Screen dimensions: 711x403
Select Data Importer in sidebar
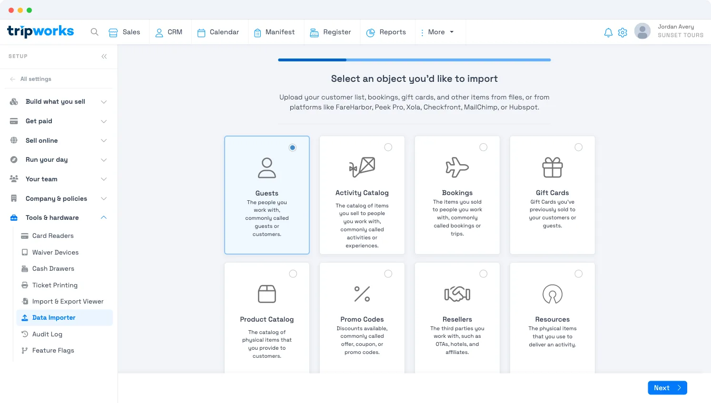point(65,317)
